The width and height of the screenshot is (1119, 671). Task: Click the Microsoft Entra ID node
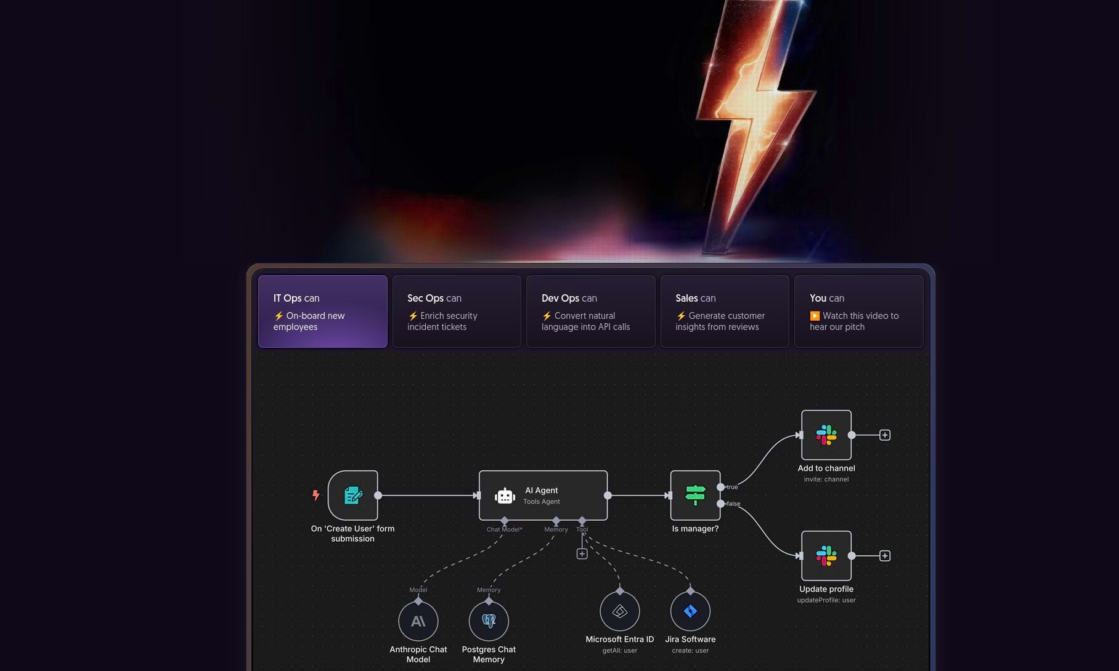pos(619,611)
